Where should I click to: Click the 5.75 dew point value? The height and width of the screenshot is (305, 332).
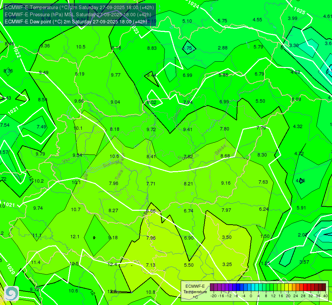point(222,21)
